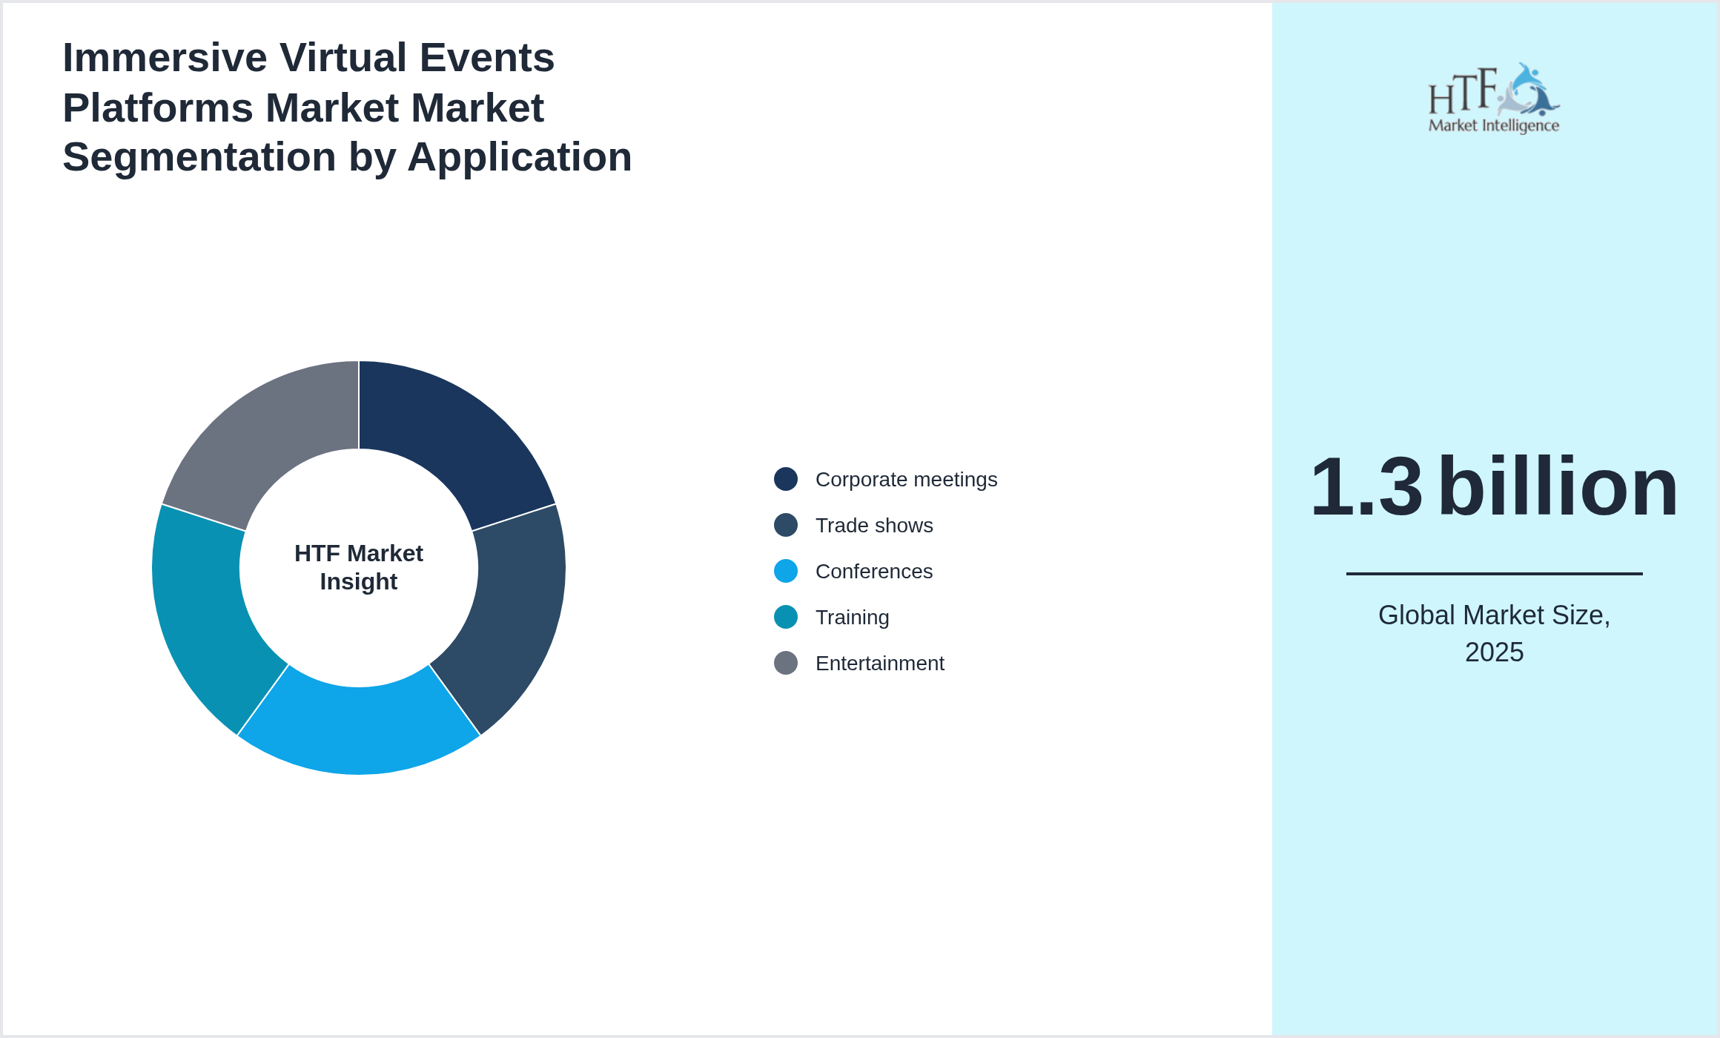
Task: Select the Entertainment legend bullet
Action: click(786, 663)
